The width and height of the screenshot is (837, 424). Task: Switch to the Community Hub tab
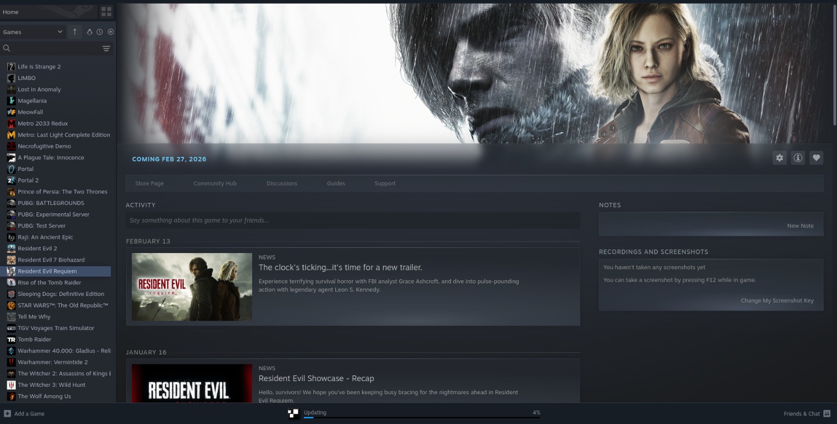(x=214, y=184)
